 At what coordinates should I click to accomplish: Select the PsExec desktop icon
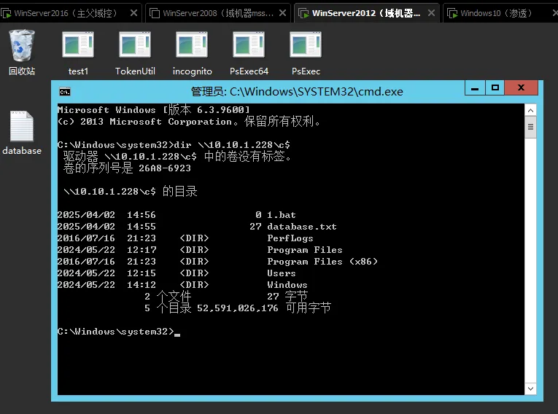[x=306, y=53]
